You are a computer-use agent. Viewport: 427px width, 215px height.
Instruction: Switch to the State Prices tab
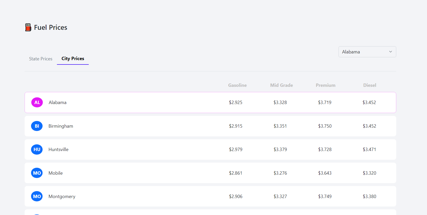click(x=41, y=59)
